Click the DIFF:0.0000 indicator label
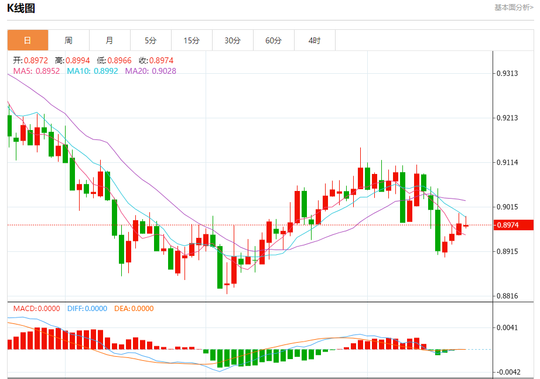Screen dimensions: 540x379 click(87, 308)
